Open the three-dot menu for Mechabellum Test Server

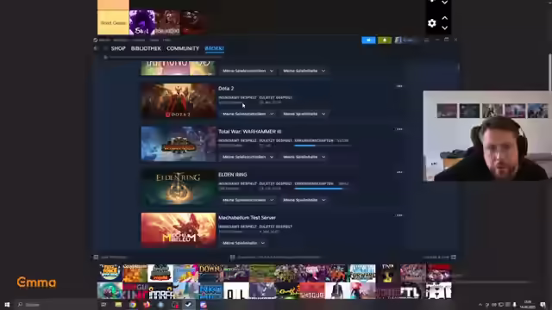399,215
